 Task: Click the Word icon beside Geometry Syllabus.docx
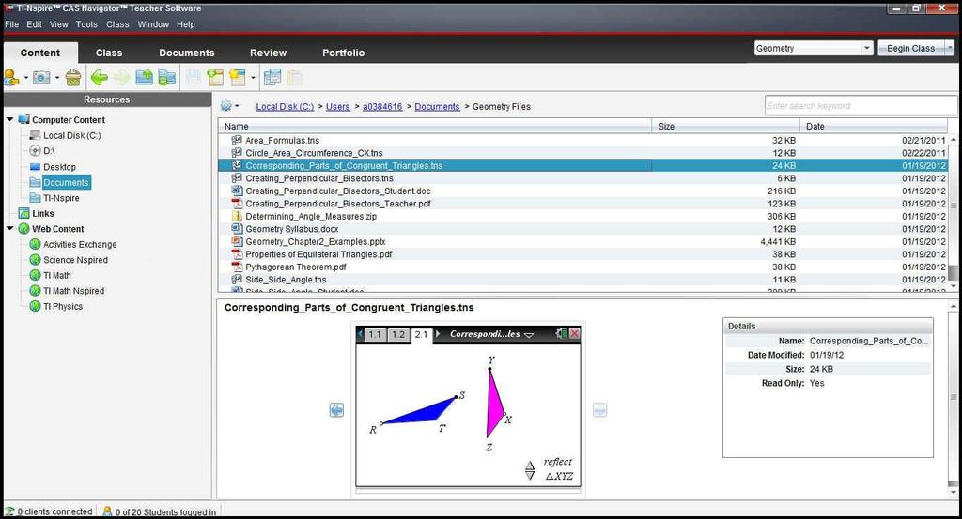coord(237,229)
